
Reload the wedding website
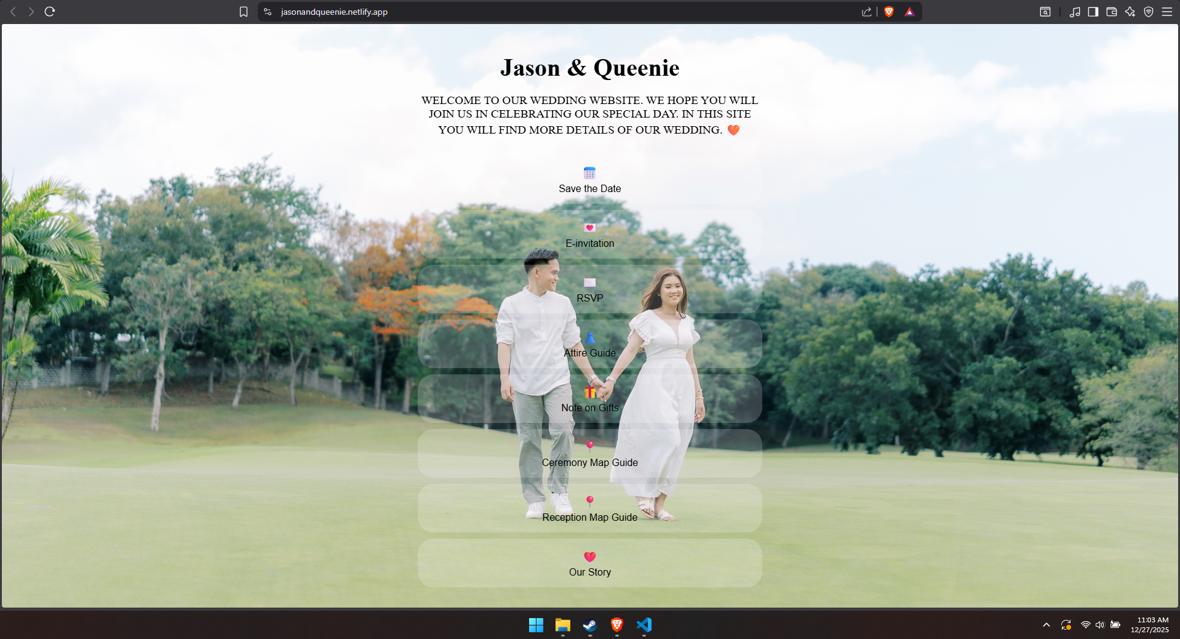pos(50,11)
